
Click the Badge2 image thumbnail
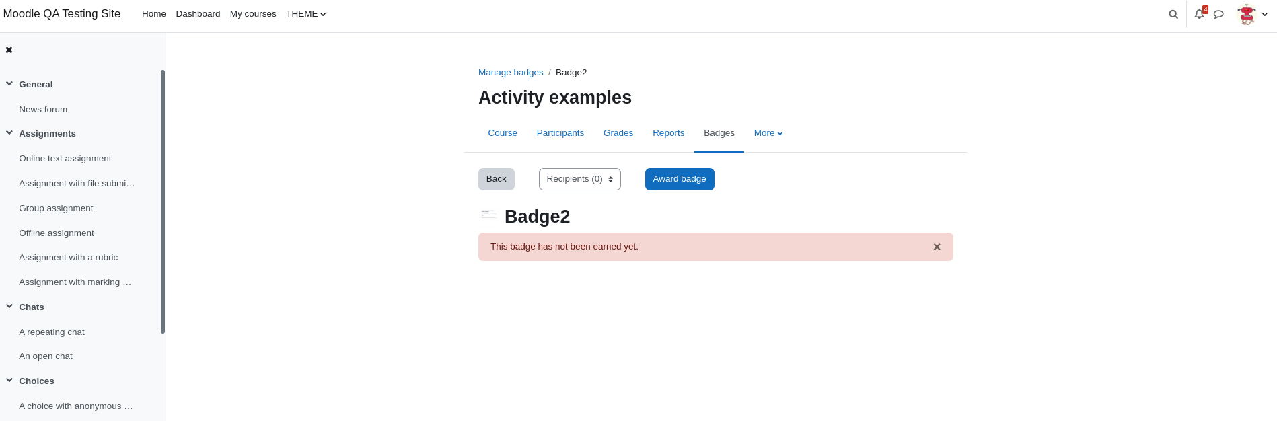tap(489, 215)
